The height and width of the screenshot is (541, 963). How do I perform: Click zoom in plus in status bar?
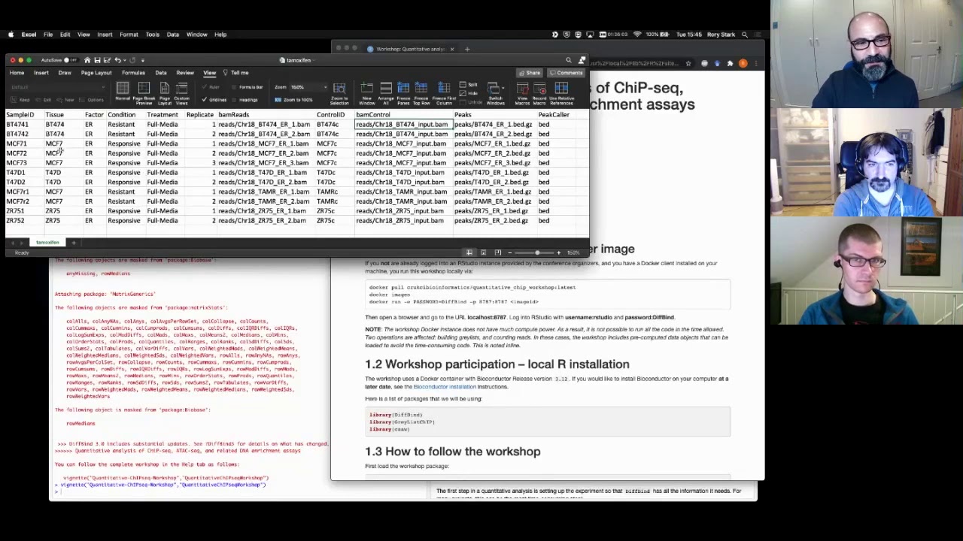(x=558, y=252)
